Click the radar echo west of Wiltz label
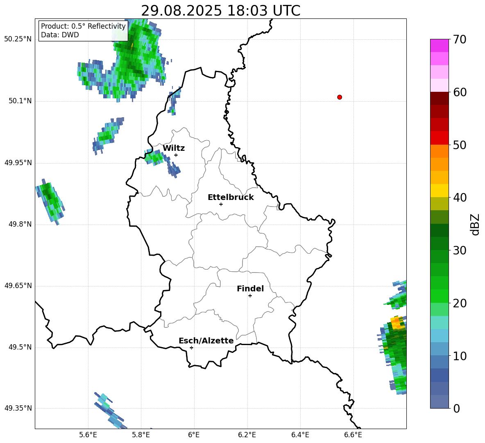The image size is (485, 443). 154,157
